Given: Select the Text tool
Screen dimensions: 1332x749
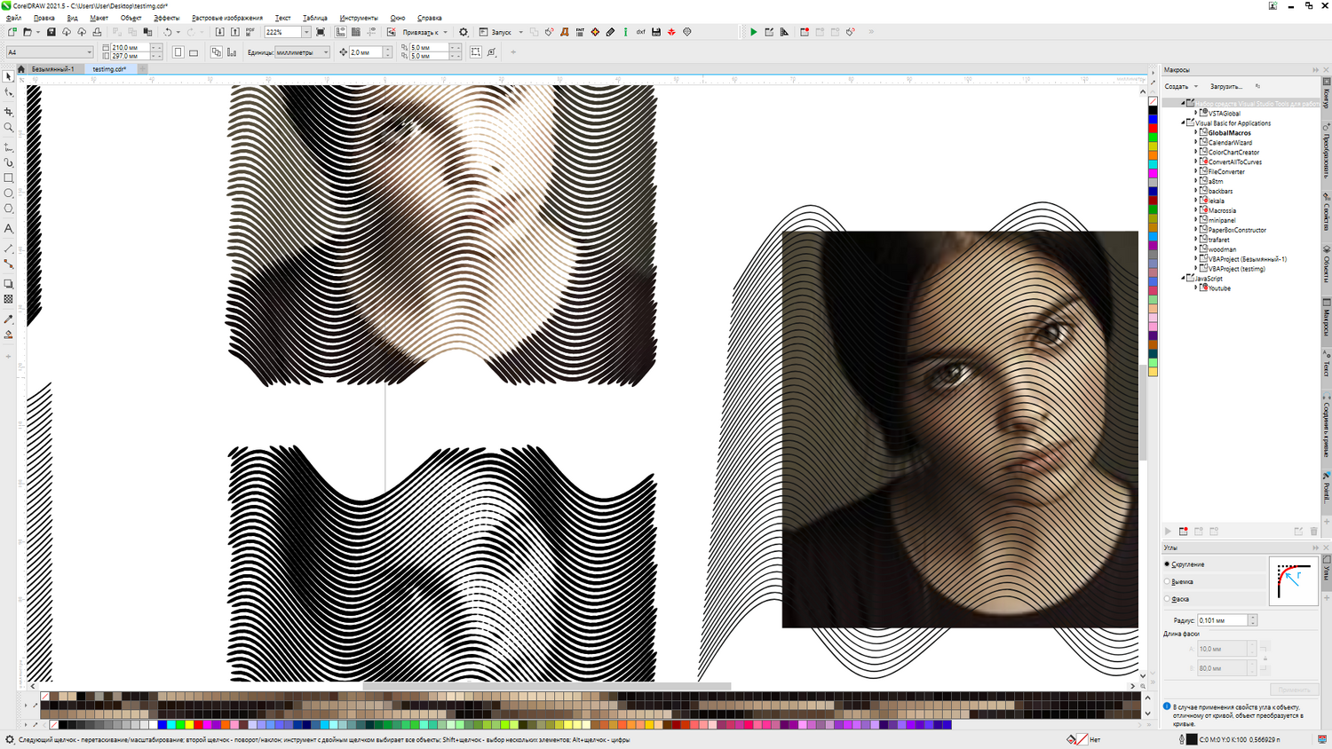Looking at the screenshot, I should [x=9, y=229].
